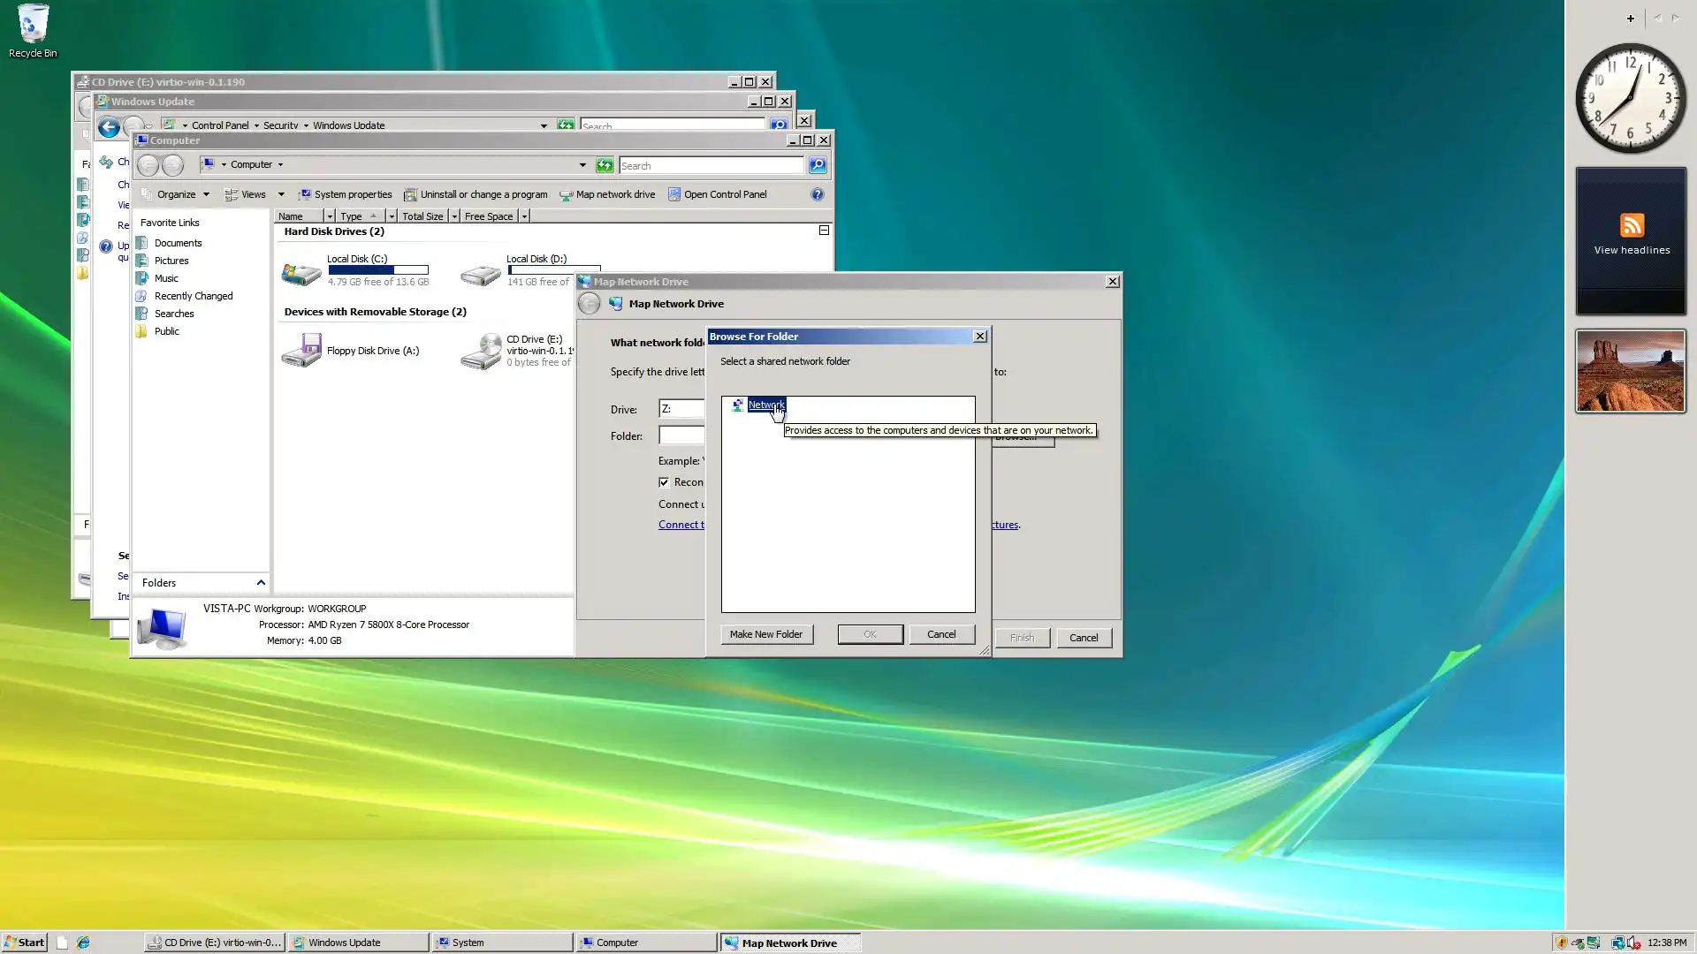1697x954 pixels.
Task: Open the Start menu
Action: tap(25, 943)
